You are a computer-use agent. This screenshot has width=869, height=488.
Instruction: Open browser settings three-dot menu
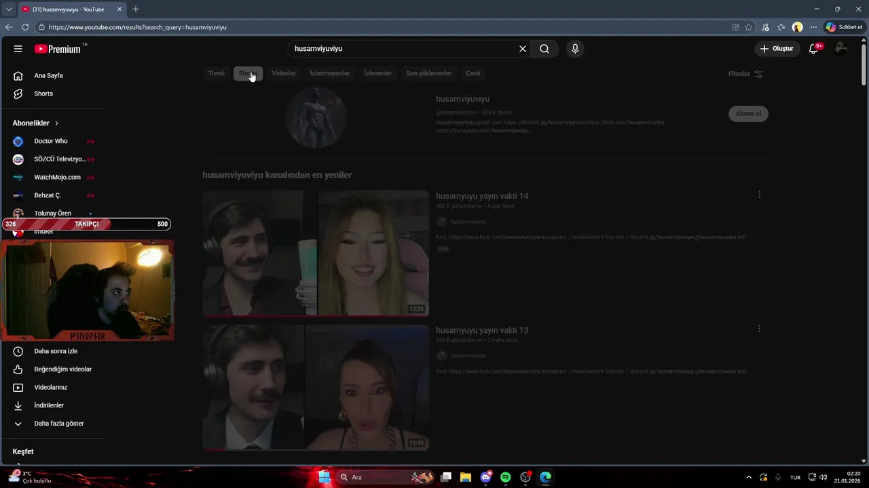tap(813, 27)
